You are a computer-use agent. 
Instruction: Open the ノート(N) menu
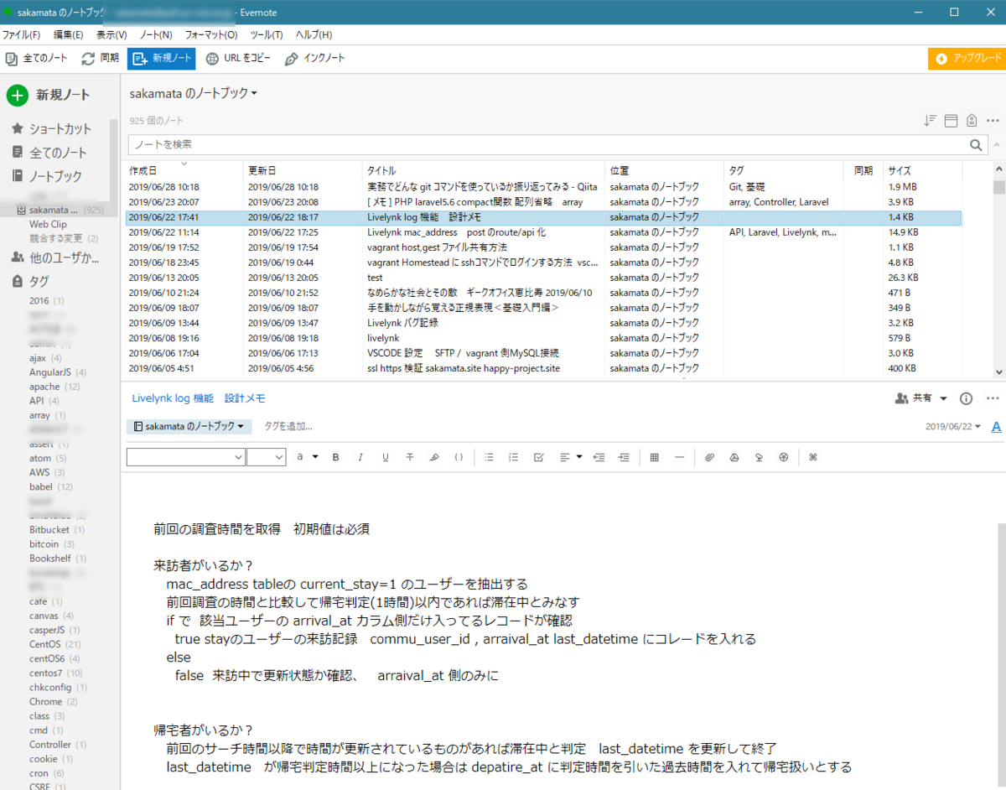click(x=156, y=35)
